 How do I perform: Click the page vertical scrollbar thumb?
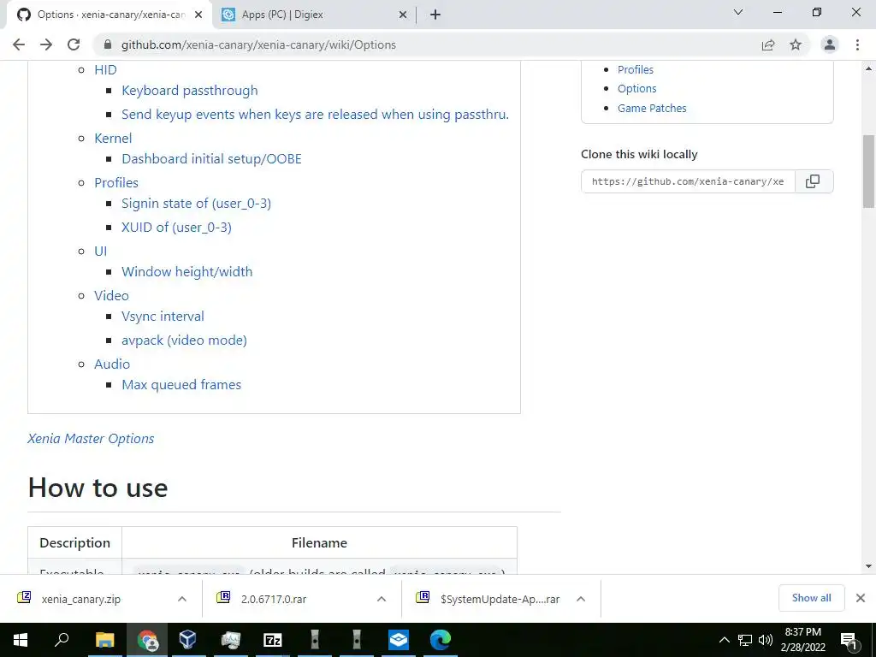point(869,171)
